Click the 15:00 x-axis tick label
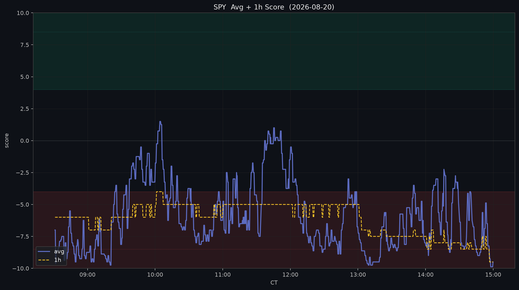The width and height of the screenshot is (519, 290). click(493, 275)
